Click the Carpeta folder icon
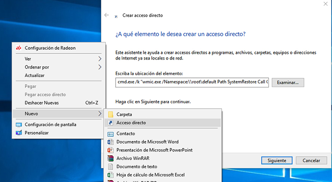 point(111,114)
